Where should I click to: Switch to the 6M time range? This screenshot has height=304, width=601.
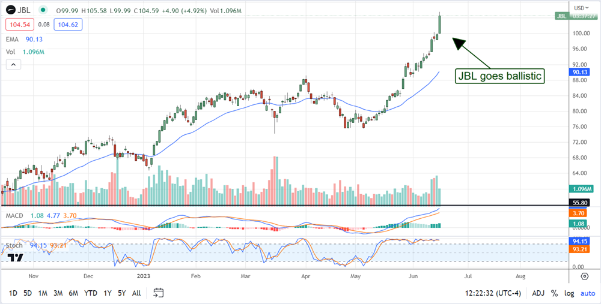pyautogui.click(x=73, y=293)
